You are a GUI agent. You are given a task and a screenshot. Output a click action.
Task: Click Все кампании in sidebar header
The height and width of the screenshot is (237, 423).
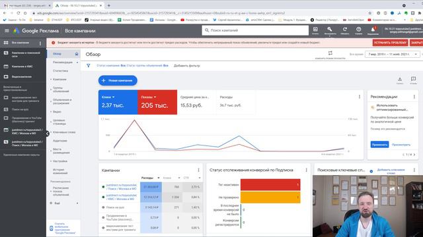coord(20,43)
